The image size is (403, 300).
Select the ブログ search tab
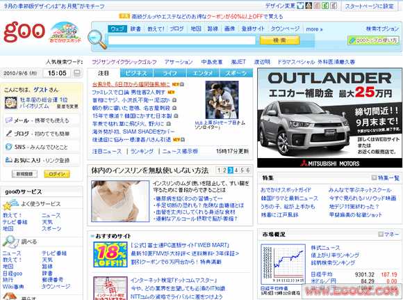[176, 29]
